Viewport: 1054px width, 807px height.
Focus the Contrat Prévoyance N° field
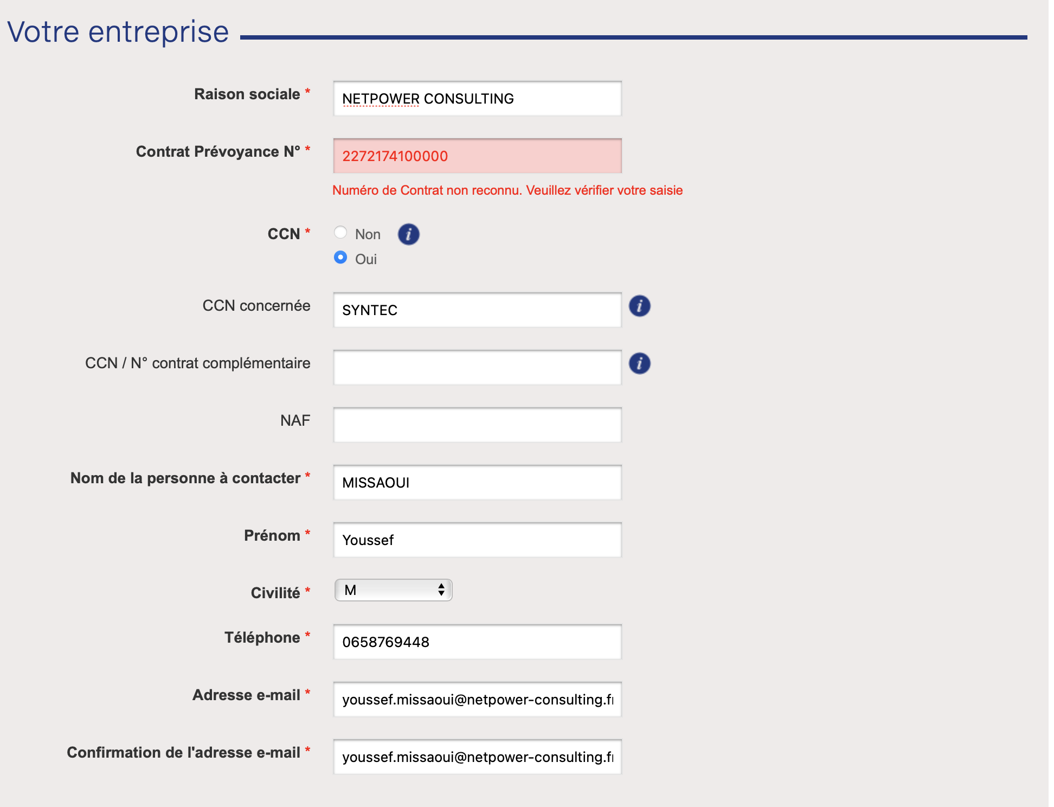(477, 156)
